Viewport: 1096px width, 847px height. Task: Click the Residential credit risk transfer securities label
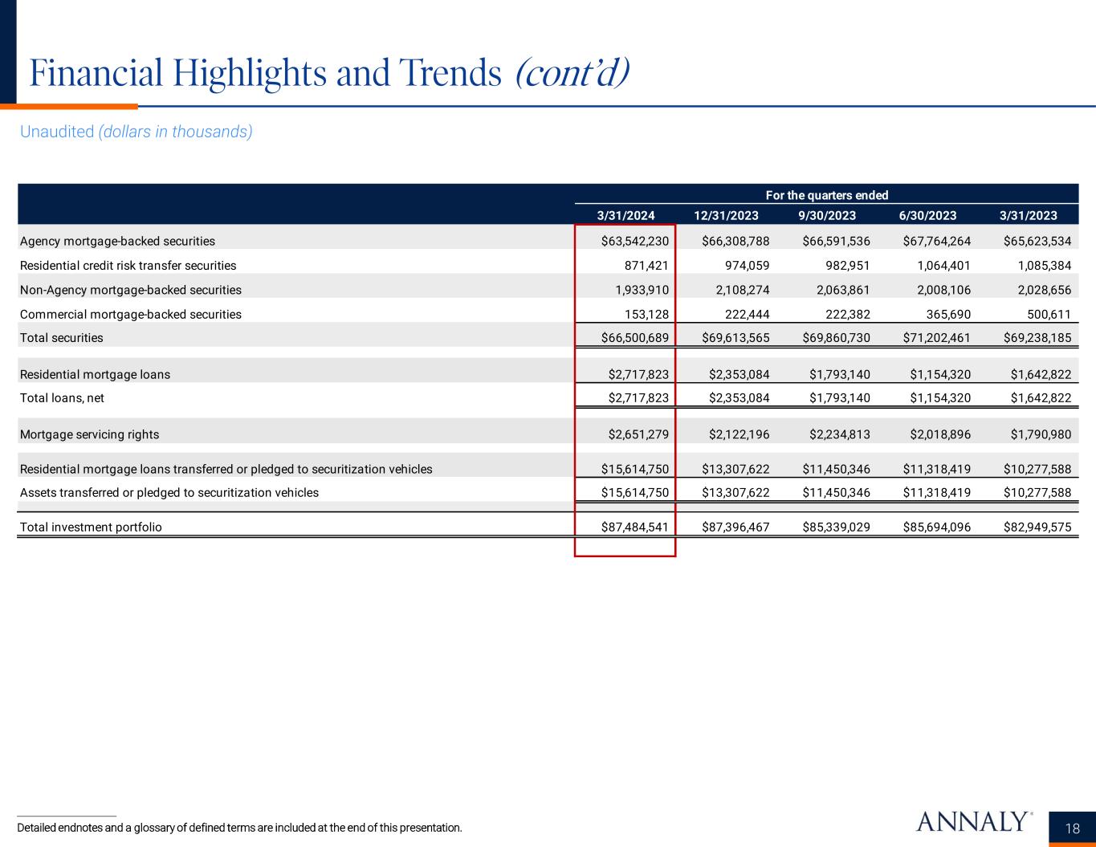128,266
